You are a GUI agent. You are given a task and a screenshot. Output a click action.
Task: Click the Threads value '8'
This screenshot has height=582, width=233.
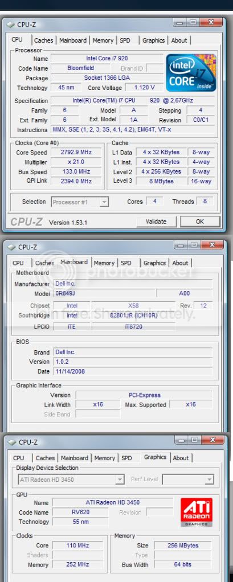click(205, 201)
